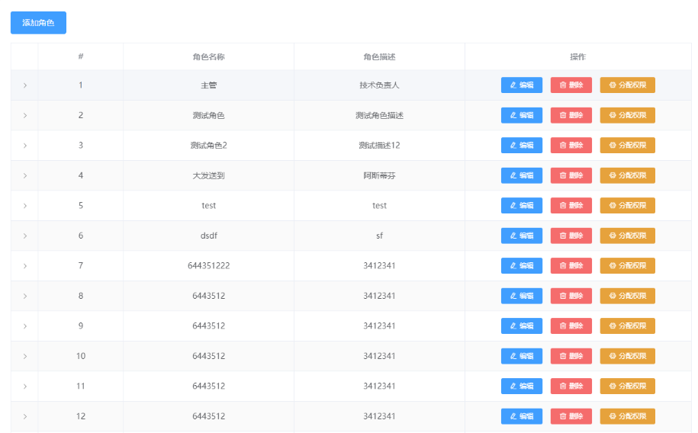Edit the role in row 12
The height and width of the screenshot is (433, 698).
point(521,416)
